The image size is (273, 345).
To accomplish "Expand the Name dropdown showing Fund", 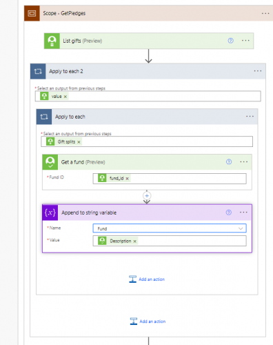I will pyautogui.click(x=170, y=228).
